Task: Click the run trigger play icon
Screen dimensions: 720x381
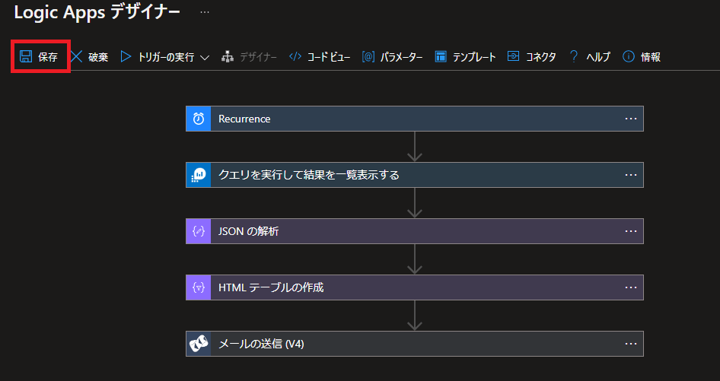Action: click(x=126, y=56)
